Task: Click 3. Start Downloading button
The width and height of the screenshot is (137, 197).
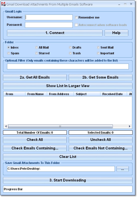Action: point(68,180)
